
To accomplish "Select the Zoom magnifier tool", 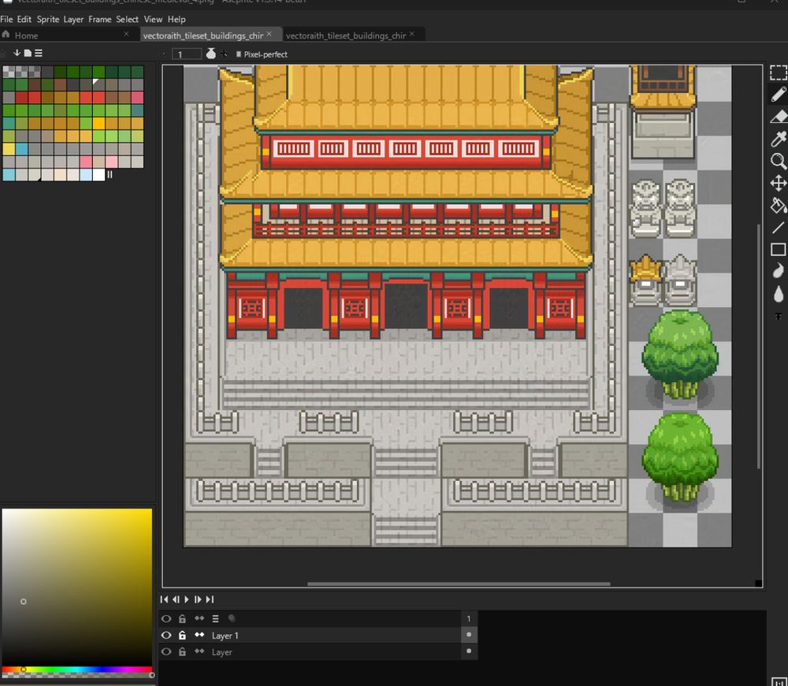I will [x=778, y=161].
